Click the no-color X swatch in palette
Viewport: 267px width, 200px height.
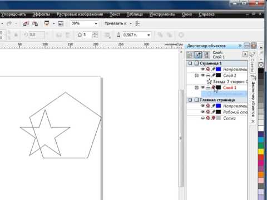coord(261,65)
